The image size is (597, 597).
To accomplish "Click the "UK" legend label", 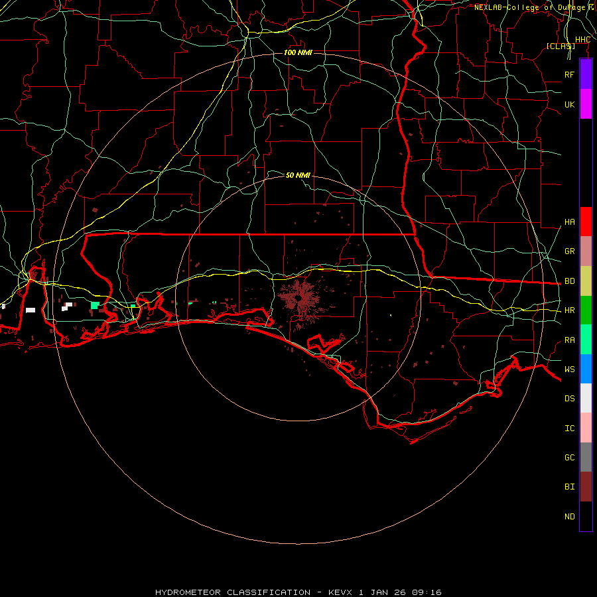I will 569,104.
